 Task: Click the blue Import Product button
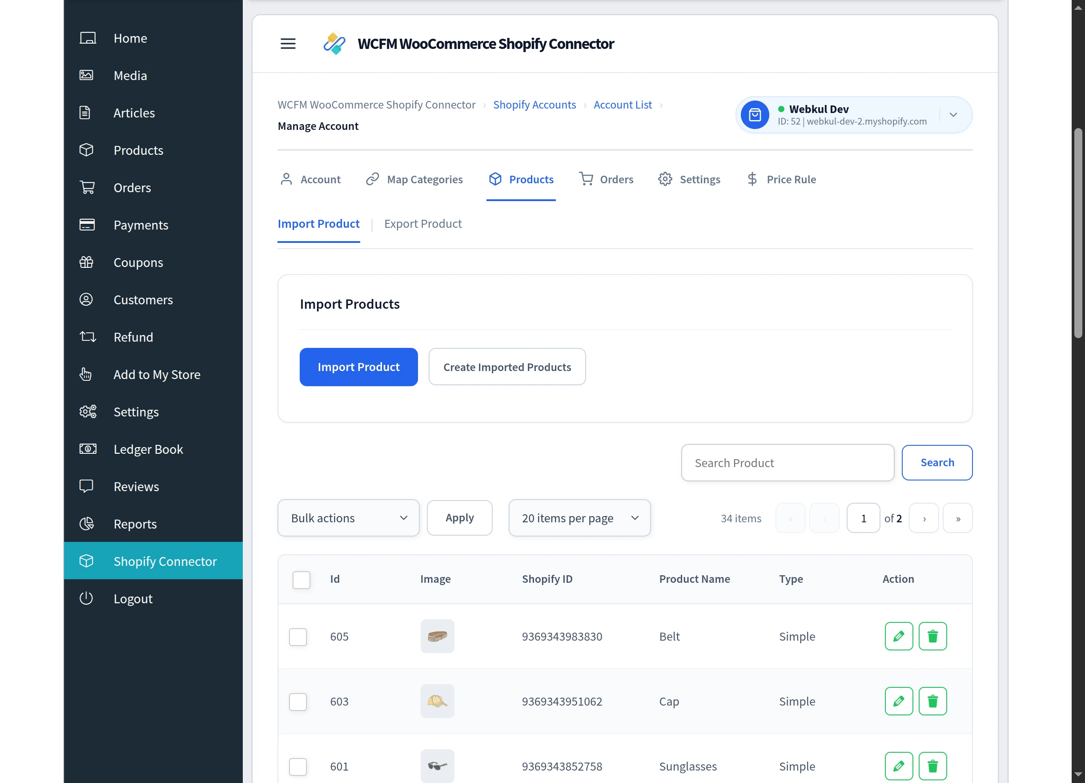[x=359, y=367]
